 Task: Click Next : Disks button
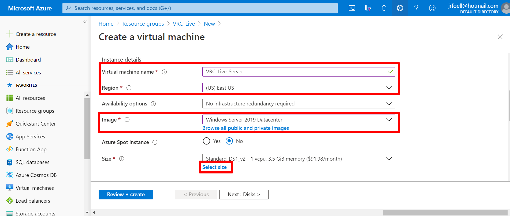[244, 195]
